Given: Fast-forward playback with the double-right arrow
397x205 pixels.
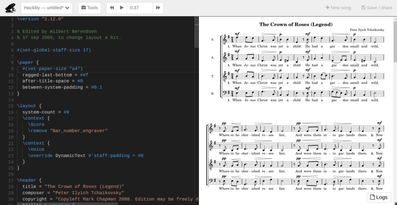Looking at the screenshot, I should tap(158, 8).
